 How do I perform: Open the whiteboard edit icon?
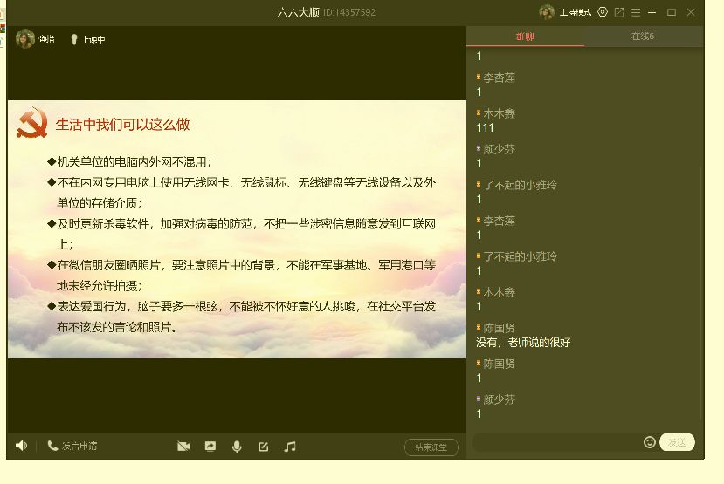click(263, 447)
